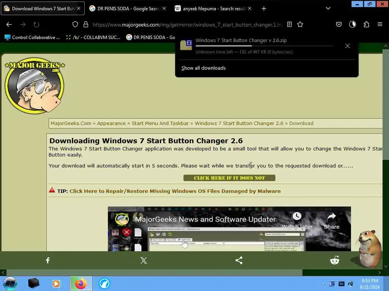Click Share on the embedded video
Viewport: 389px width, 291px height.
click(x=331, y=221)
